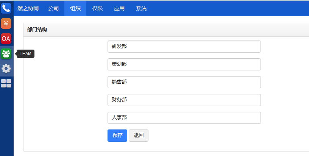Go back using the 返回 button
Screen dimensions: 309x156
tap(139, 136)
